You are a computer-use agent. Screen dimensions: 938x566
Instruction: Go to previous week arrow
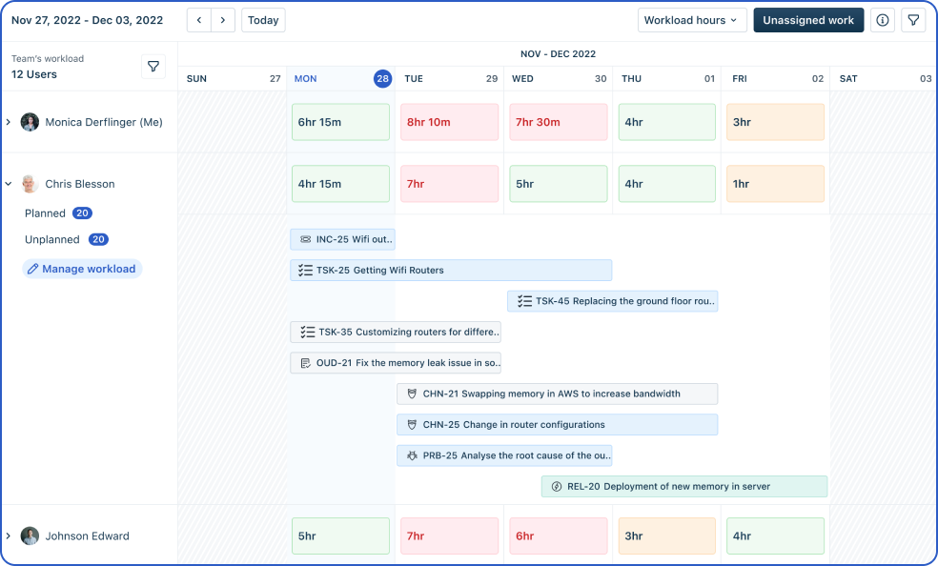[x=198, y=20]
